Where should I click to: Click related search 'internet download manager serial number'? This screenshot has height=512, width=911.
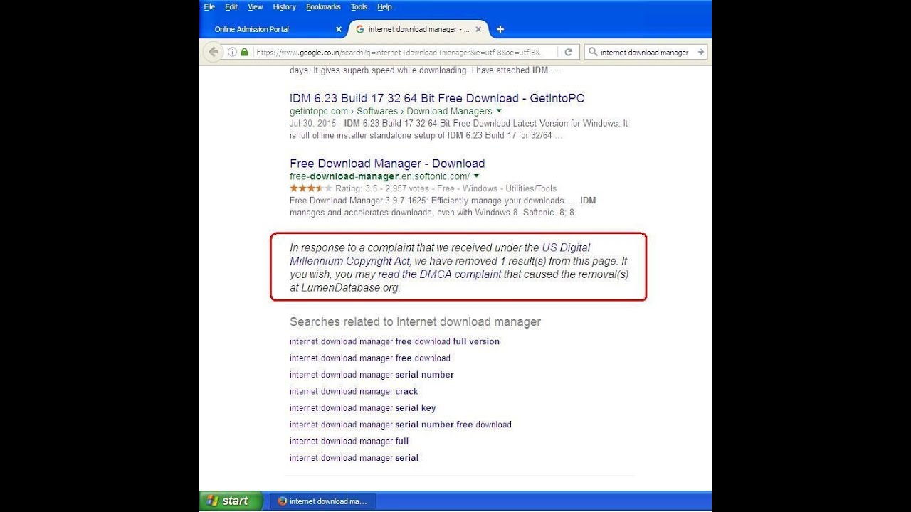tap(372, 375)
